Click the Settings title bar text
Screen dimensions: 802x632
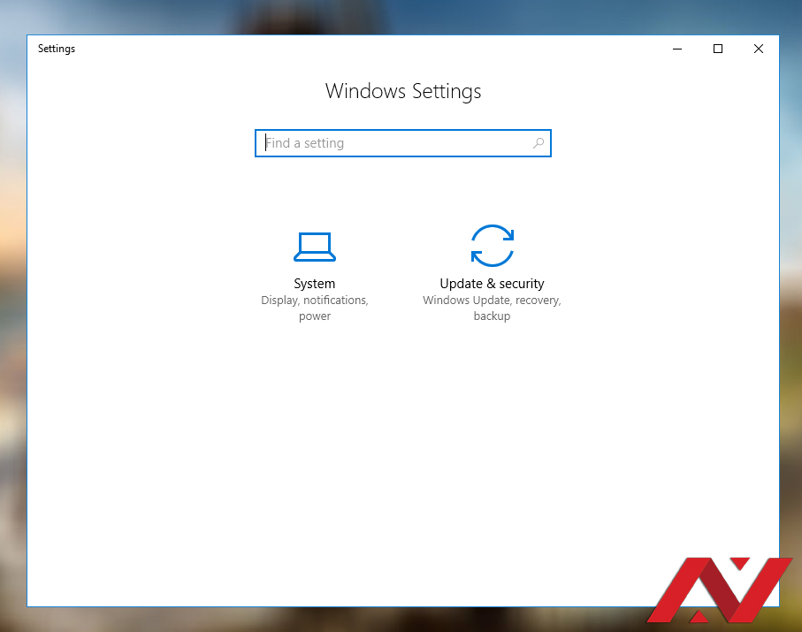pyautogui.click(x=57, y=49)
